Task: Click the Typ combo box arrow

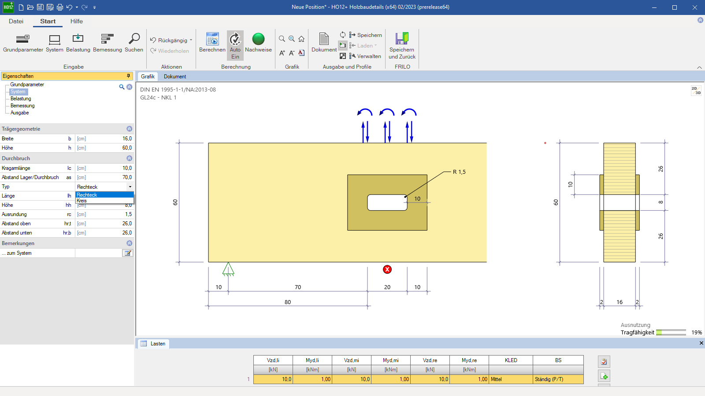Action: pos(130,187)
